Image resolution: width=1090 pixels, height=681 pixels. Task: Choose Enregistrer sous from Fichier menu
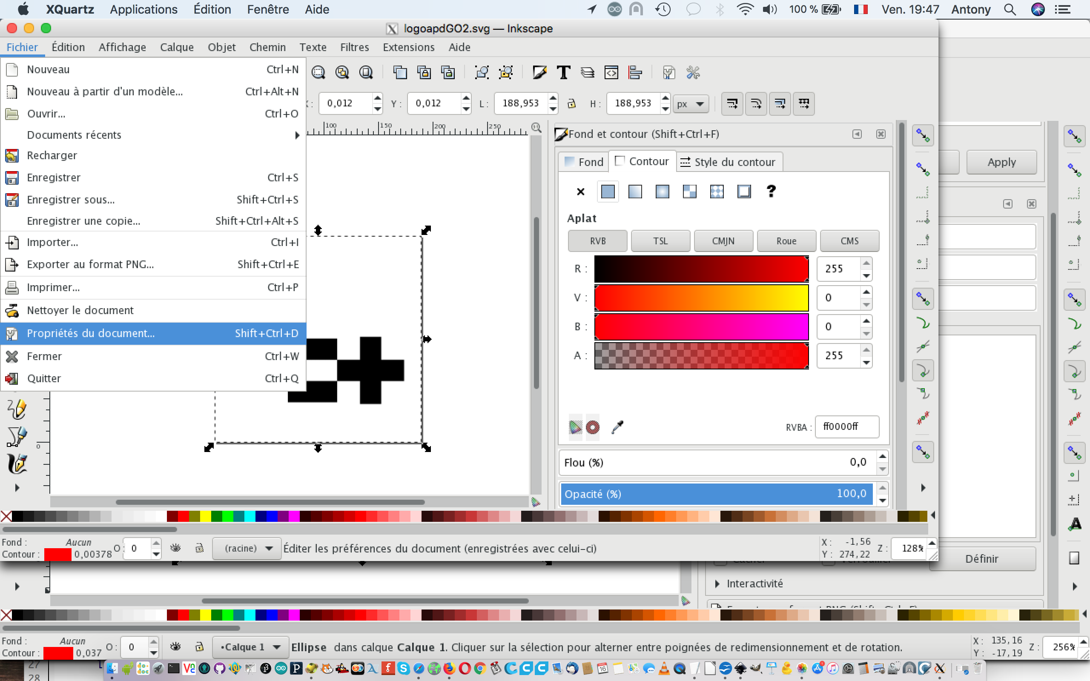[153, 200]
